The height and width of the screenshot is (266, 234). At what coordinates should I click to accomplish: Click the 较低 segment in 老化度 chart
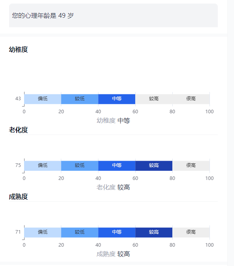point(80,166)
